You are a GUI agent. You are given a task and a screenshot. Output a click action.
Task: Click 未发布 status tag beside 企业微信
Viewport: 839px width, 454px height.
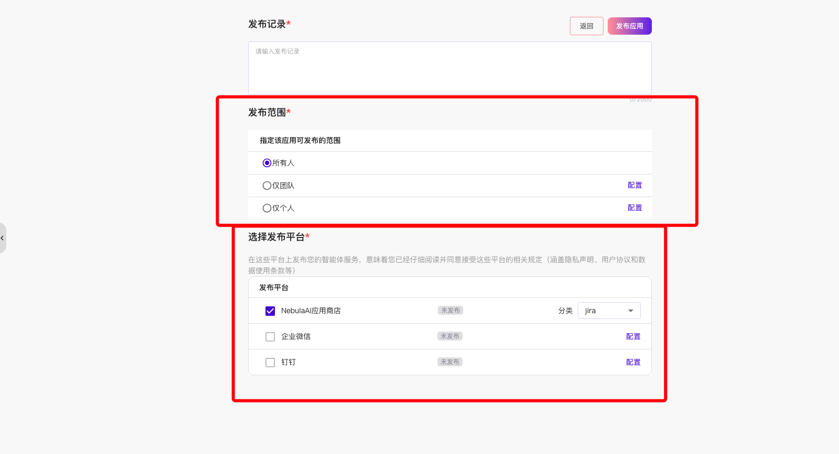(449, 336)
